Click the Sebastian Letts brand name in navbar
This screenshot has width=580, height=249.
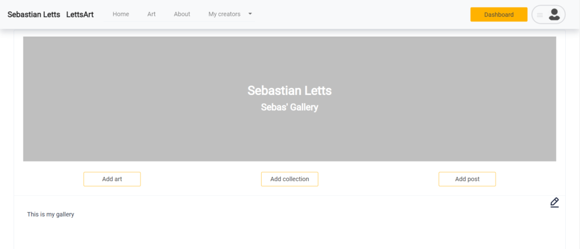click(x=33, y=14)
